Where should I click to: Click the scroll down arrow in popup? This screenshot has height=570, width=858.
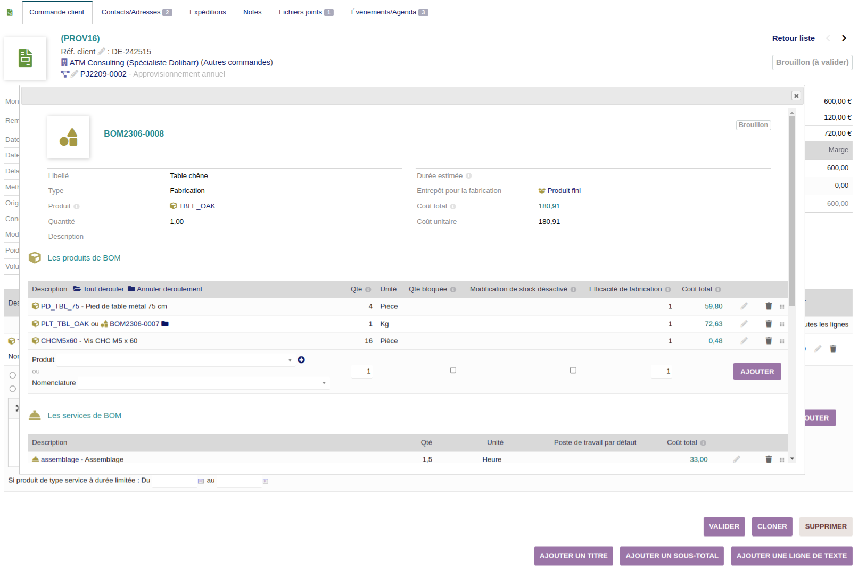tap(792, 459)
